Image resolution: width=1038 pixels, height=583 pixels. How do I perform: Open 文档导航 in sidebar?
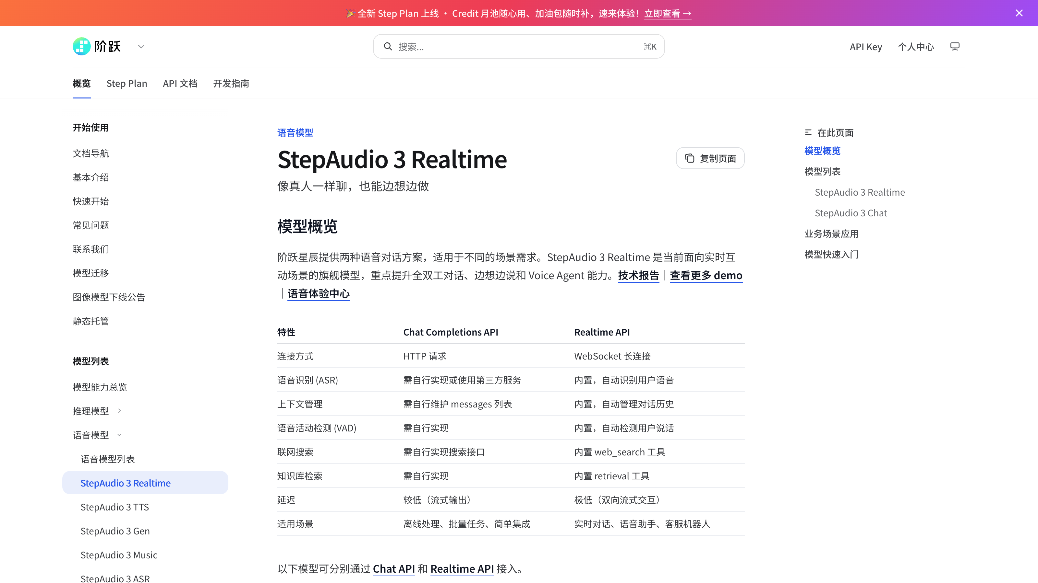pos(91,153)
